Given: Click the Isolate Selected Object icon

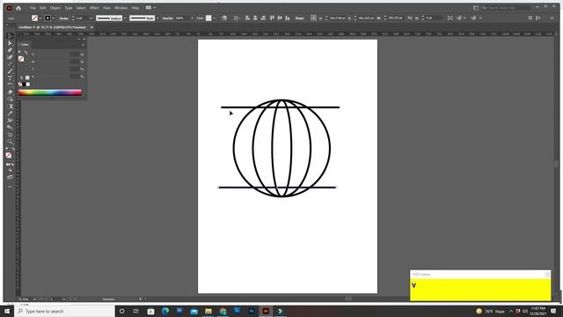Looking at the screenshot, I should (450, 18).
